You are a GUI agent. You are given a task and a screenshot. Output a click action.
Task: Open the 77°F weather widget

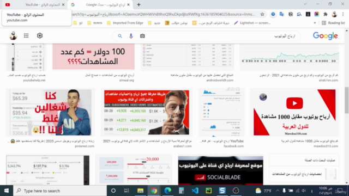click(263, 191)
